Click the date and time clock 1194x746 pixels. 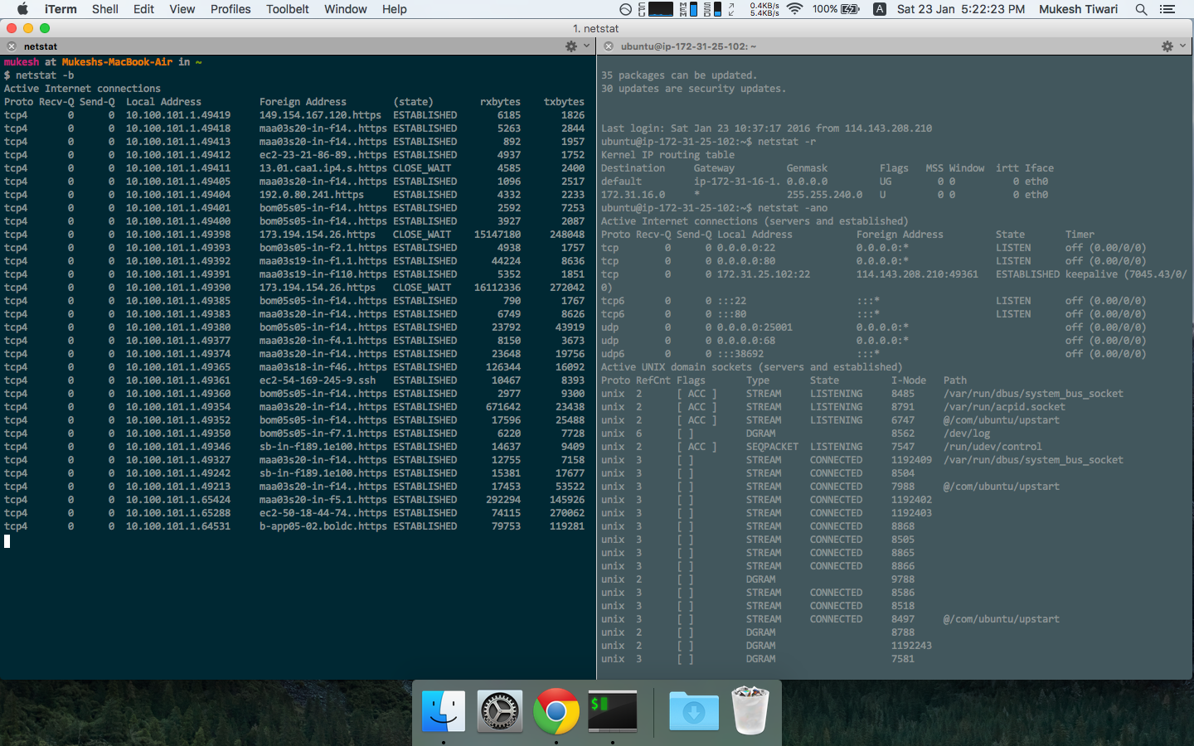961,9
